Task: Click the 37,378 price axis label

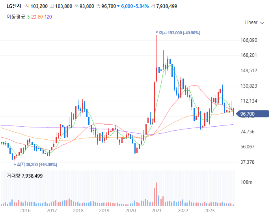Action: point(247,162)
